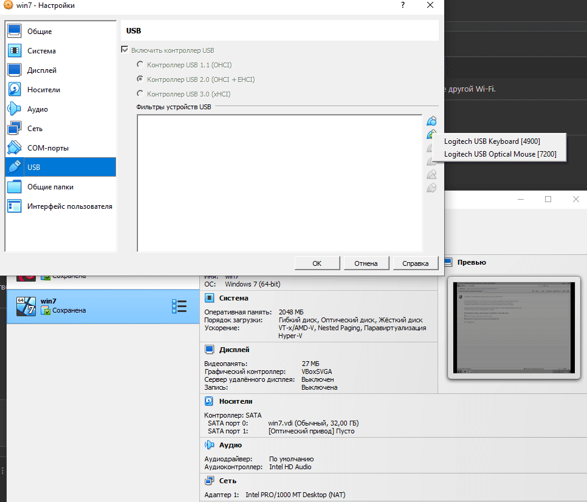Select Контроллер USB 1.1 (OHCI) radio button
Image resolution: width=587 pixels, height=502 pixels.
[x=140, y=65]
